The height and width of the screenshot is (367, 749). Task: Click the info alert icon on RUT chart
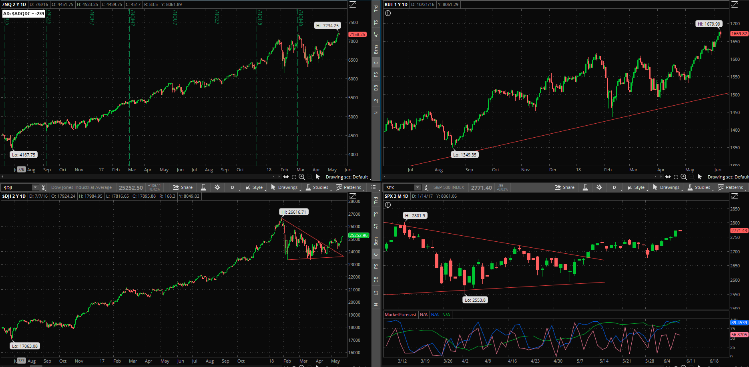click(x=388, y=13)
